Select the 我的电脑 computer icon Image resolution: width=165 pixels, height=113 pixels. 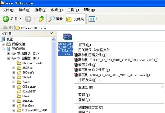(8, 49)
